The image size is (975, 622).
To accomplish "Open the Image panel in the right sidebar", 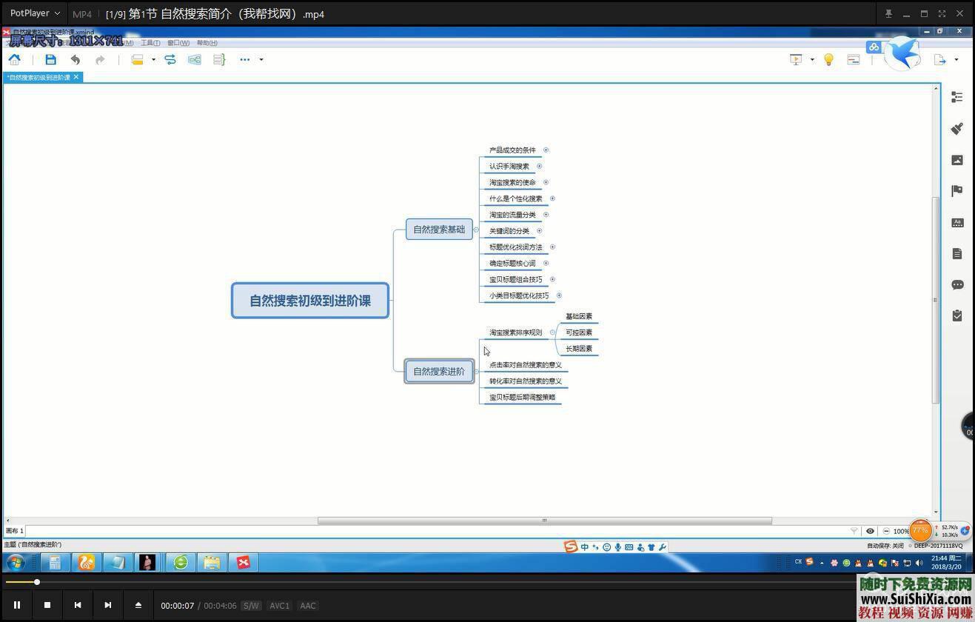I will coord(956,160).
